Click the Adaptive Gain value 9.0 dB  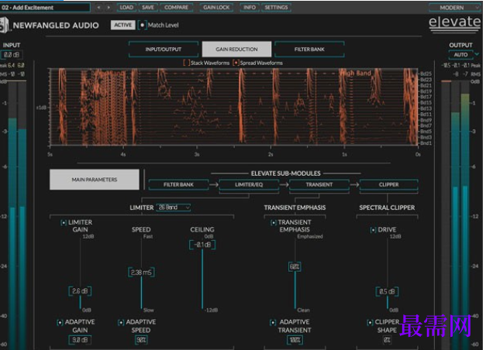click(80, 340)
